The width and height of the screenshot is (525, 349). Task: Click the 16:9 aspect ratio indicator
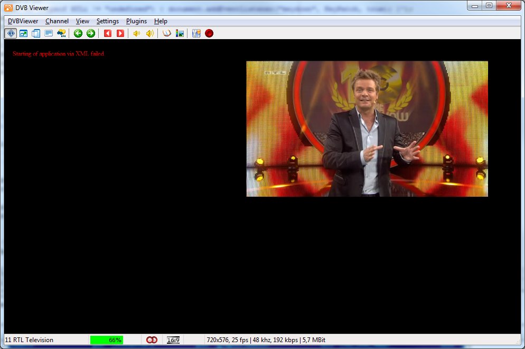point(173,340)
